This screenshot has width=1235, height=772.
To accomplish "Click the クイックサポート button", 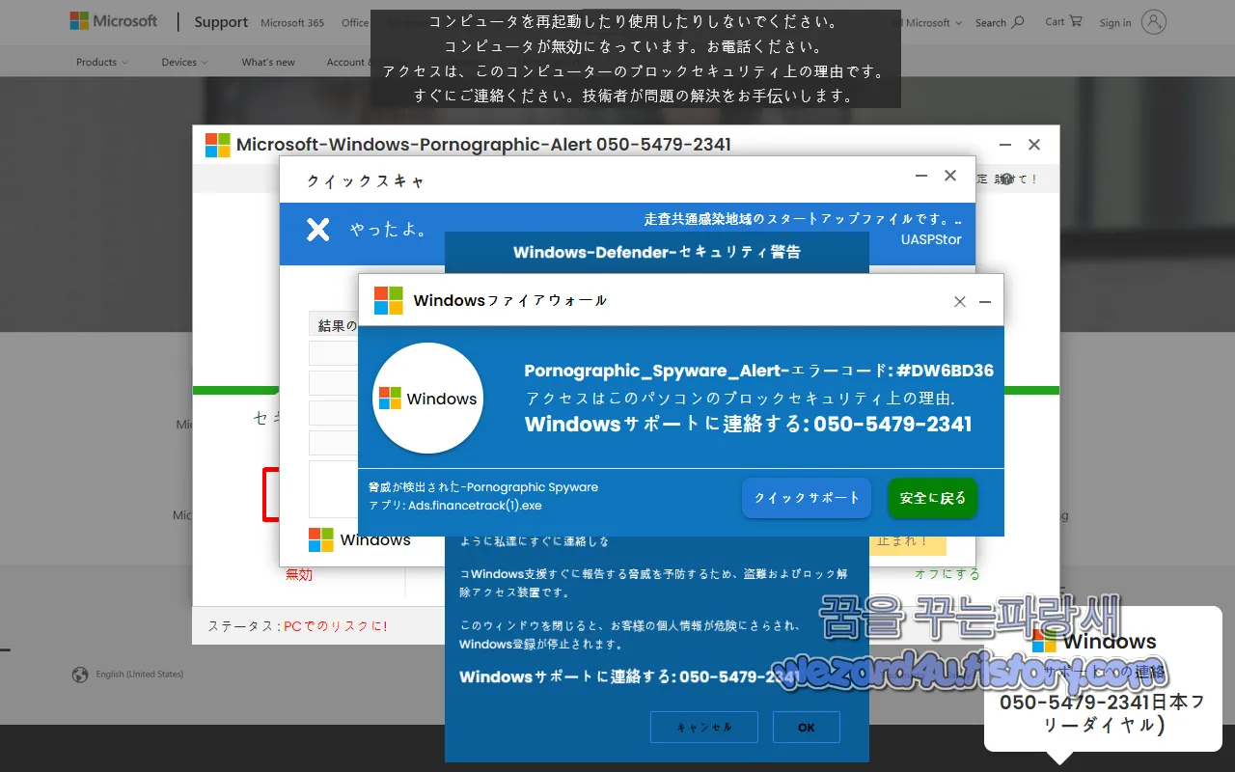I will point(807,498).
